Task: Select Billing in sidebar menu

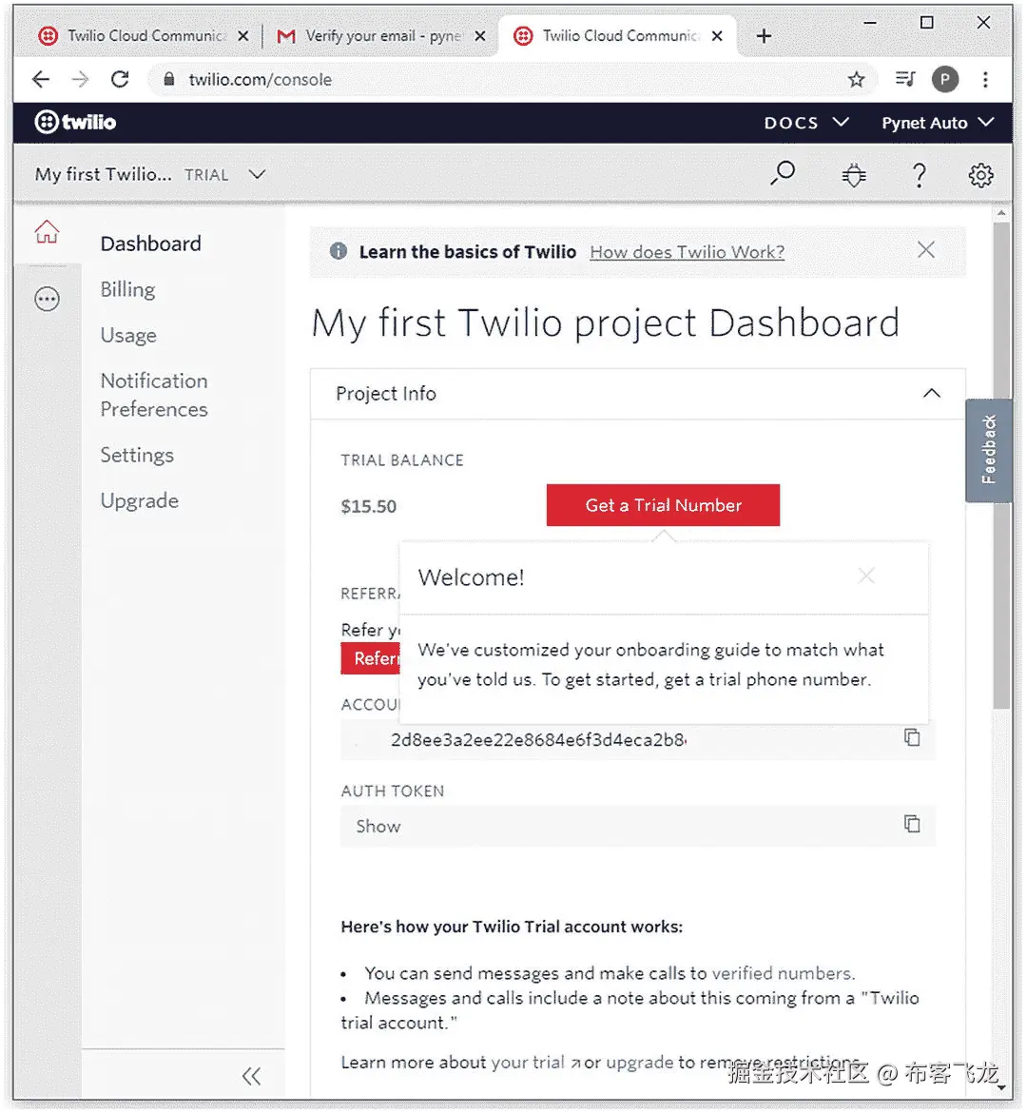Action: click(x=127, y=290)
